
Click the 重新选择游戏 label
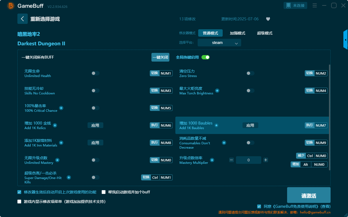click(45, 19)
